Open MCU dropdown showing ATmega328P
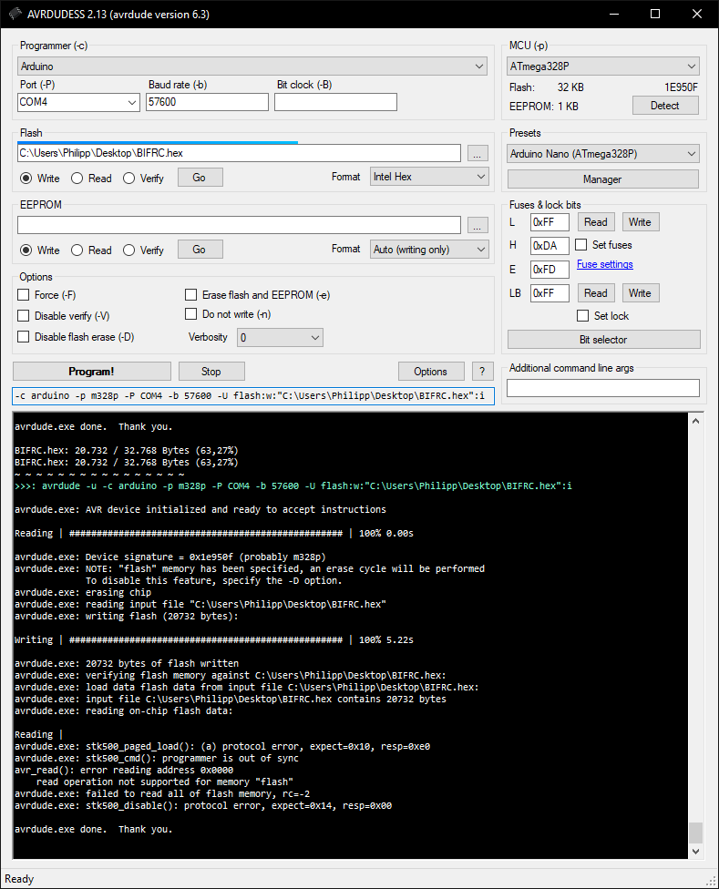 coord(602,66)
